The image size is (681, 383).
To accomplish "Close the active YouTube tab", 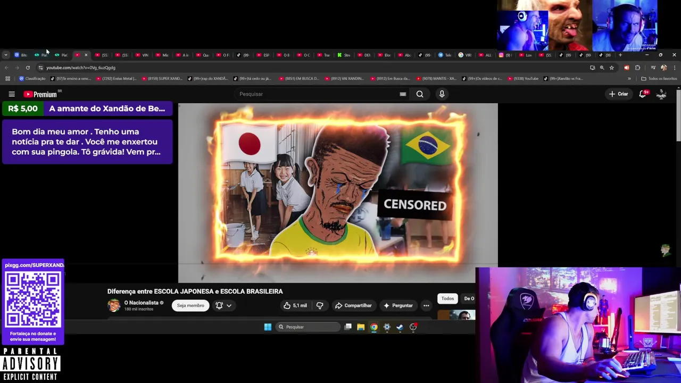I will [x=86, y=55].
